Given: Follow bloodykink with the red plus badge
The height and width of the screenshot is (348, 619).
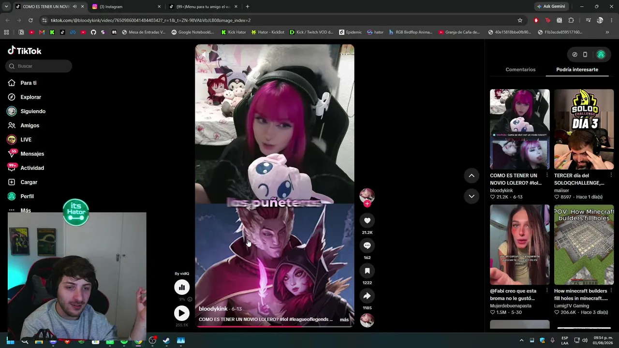Looking at the screenshot, I should 367,204.
